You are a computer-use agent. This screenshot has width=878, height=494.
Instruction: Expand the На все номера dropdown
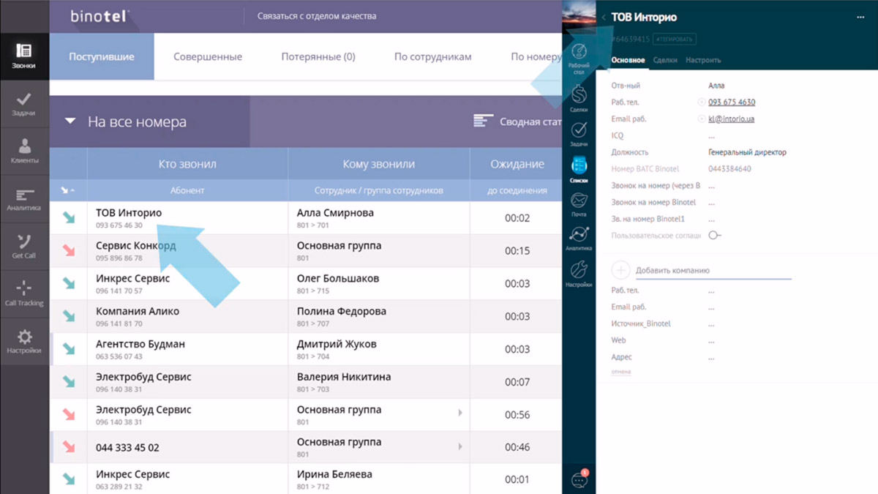pyautogui.click(x=70, y=121)
